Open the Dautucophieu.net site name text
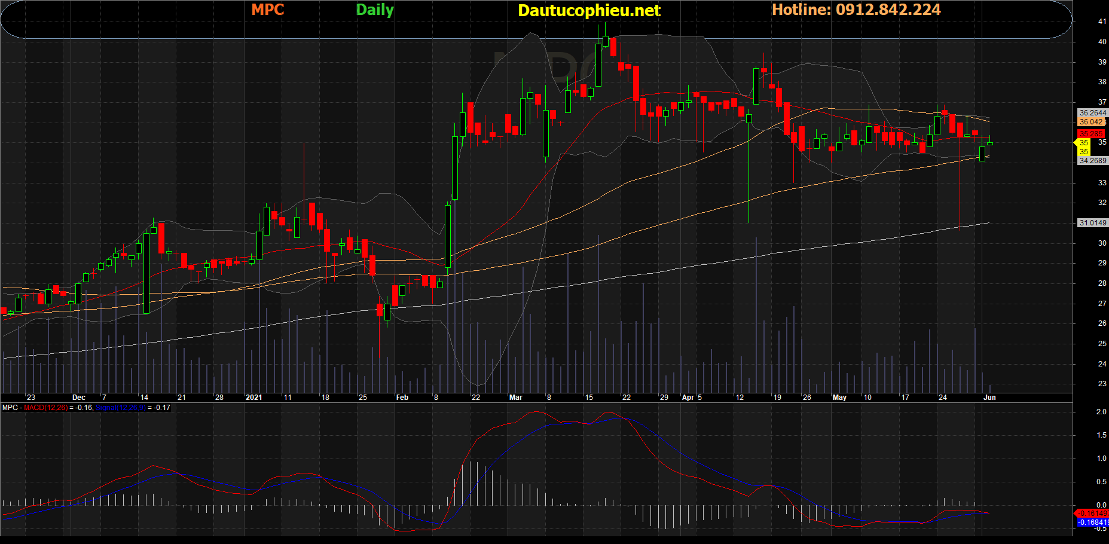Image resolution: width=1109 pixels, height=544 pixels. click(x=589, y=11)
